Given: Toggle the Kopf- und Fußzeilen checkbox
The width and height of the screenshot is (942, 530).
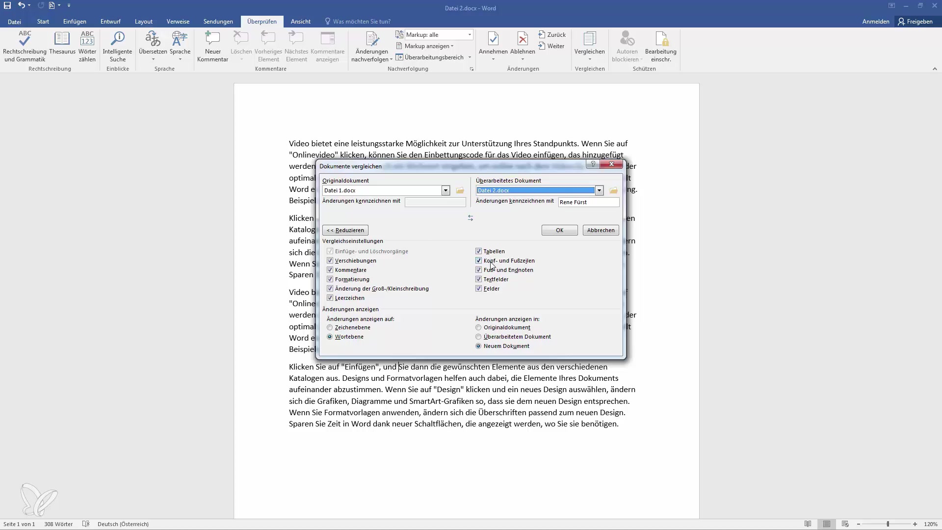Looking at the screenshot, I should point(479,261).
